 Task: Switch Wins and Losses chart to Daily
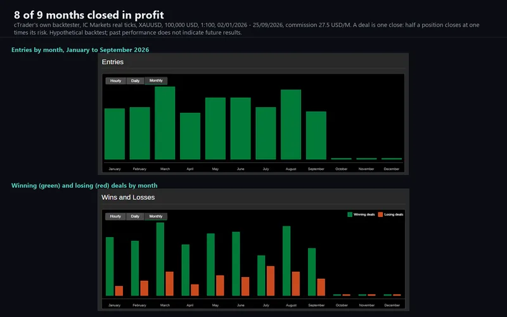135,216
